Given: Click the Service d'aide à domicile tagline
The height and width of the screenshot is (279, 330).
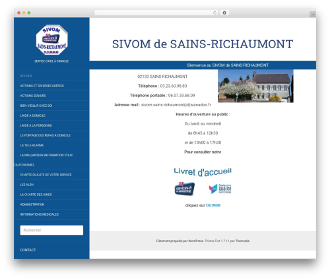Looking at the screenshot, I should tap(51, 61).
